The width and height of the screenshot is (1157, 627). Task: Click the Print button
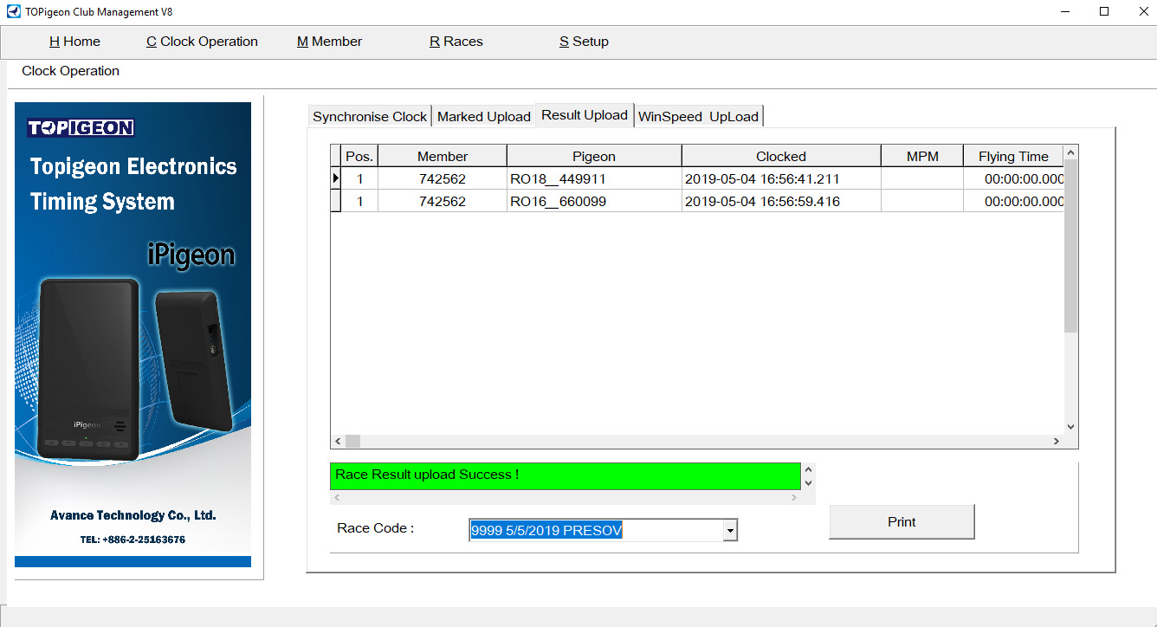point(902,522)
